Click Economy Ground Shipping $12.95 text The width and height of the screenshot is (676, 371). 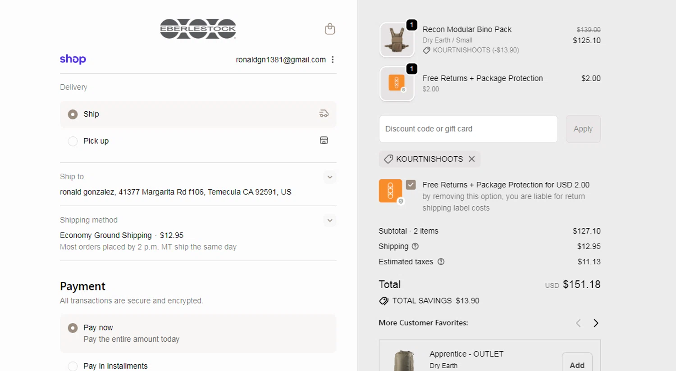coord(122,235)
